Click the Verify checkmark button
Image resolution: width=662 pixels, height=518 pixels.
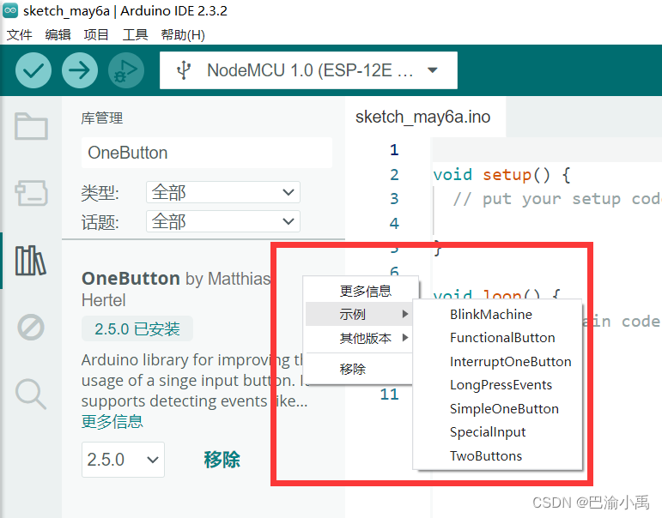(x=33, y=70)
